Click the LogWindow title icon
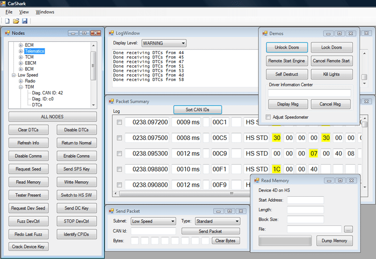Image resolution: width=376 pixels, height=259 pixels. coord(111,33)
